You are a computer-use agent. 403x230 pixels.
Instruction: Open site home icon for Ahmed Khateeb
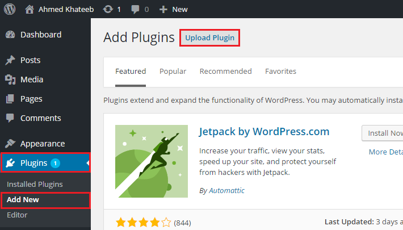pos(30,9)
